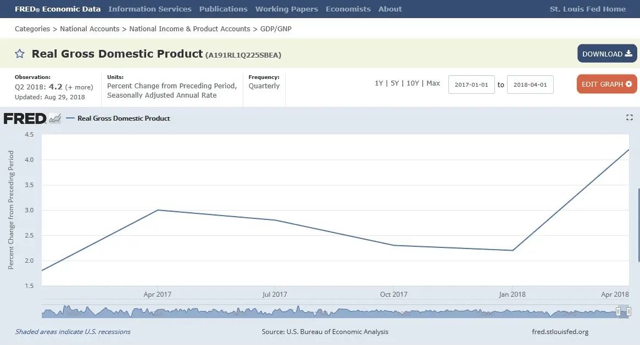
Task: Click the fullscreen graph icon
Action: click(630, 117)
